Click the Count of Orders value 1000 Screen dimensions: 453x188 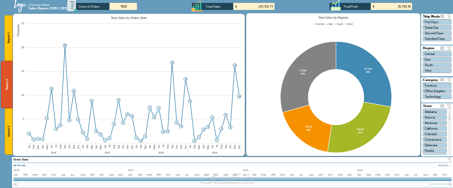click(123, 6)
